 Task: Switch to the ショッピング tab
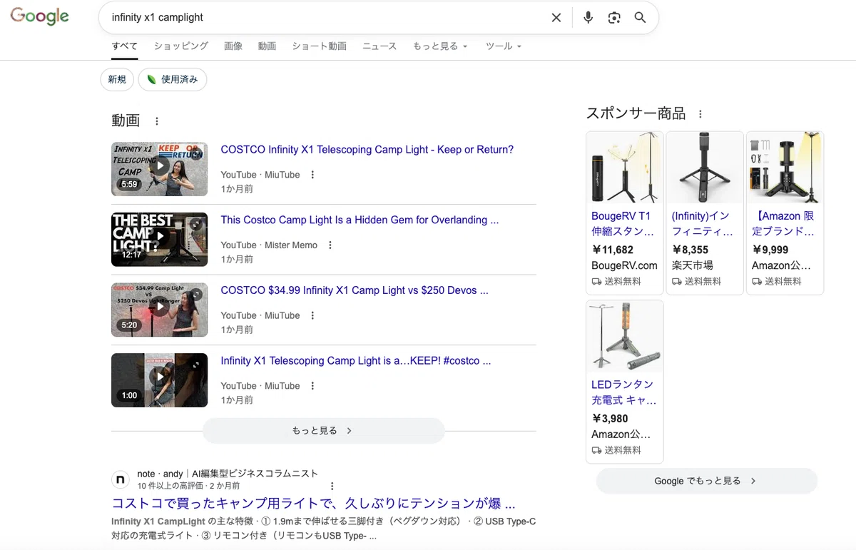coord(181,46)
